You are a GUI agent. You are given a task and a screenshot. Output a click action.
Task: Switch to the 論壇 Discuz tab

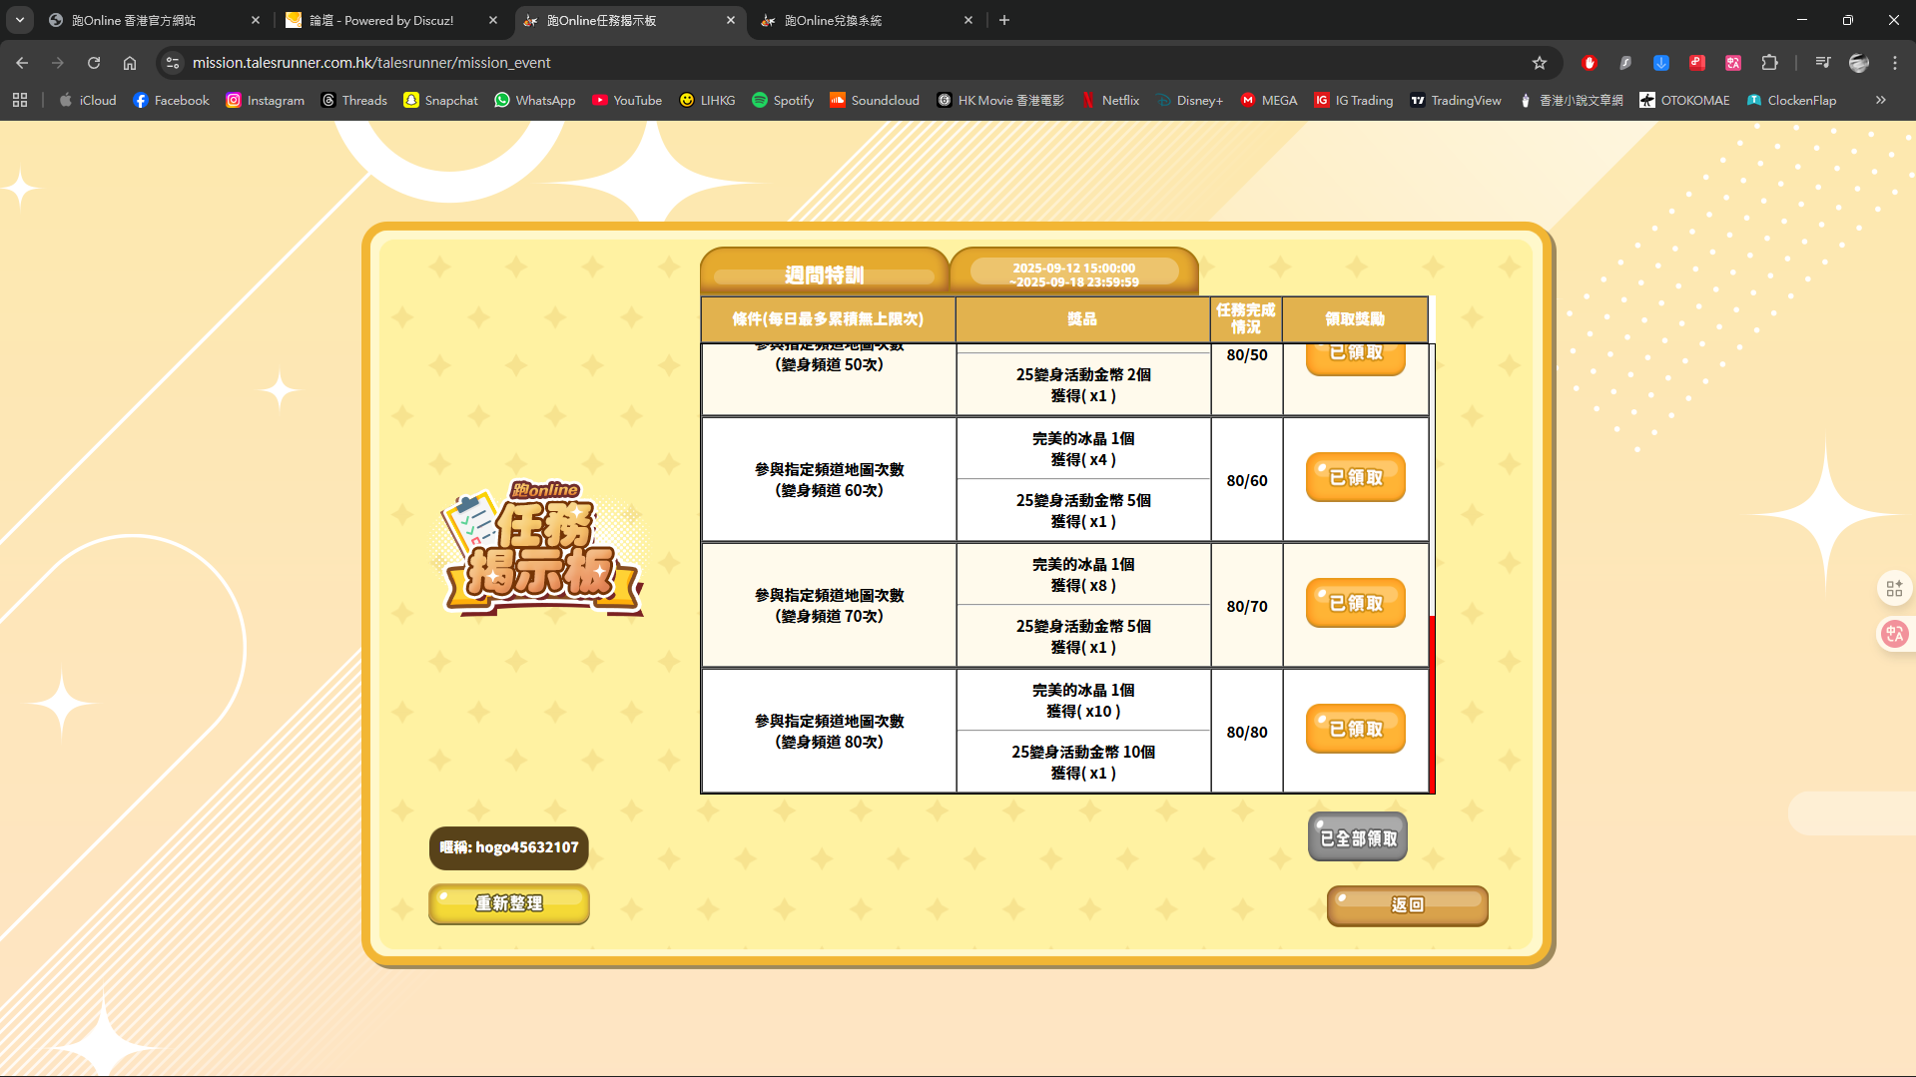tap(391, 20)
